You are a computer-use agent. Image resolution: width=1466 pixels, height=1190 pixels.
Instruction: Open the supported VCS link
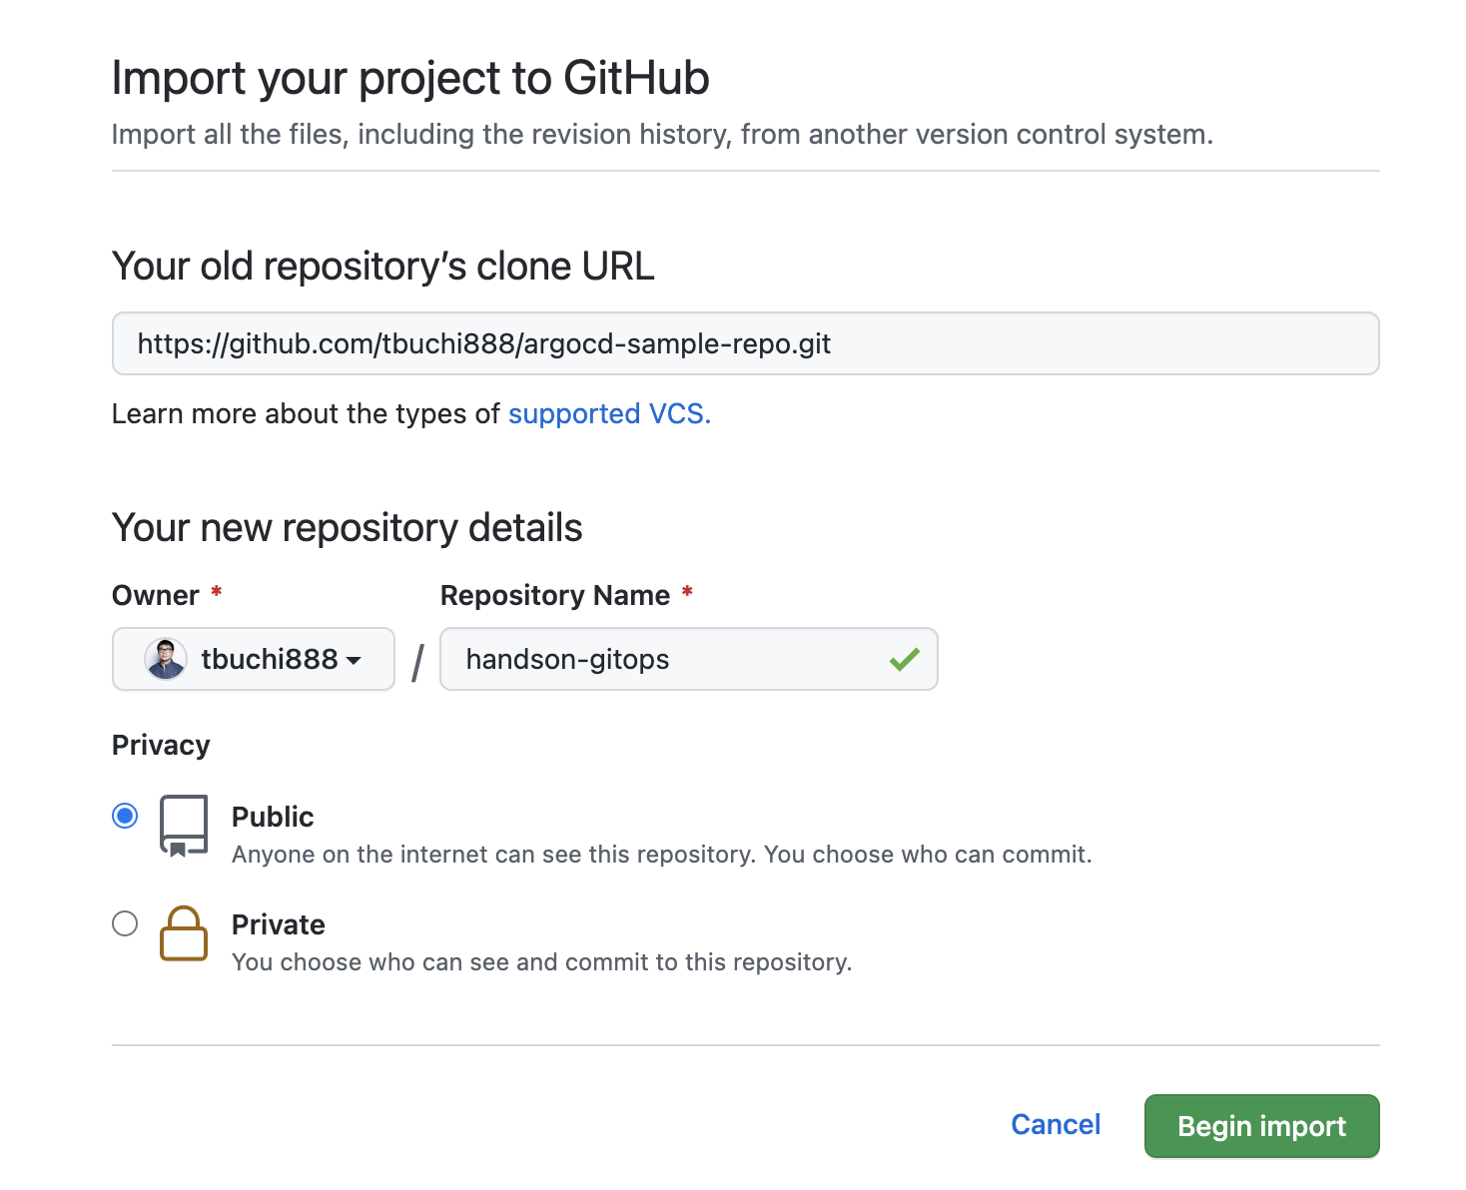pyautogui.click(x=609, y=413)
